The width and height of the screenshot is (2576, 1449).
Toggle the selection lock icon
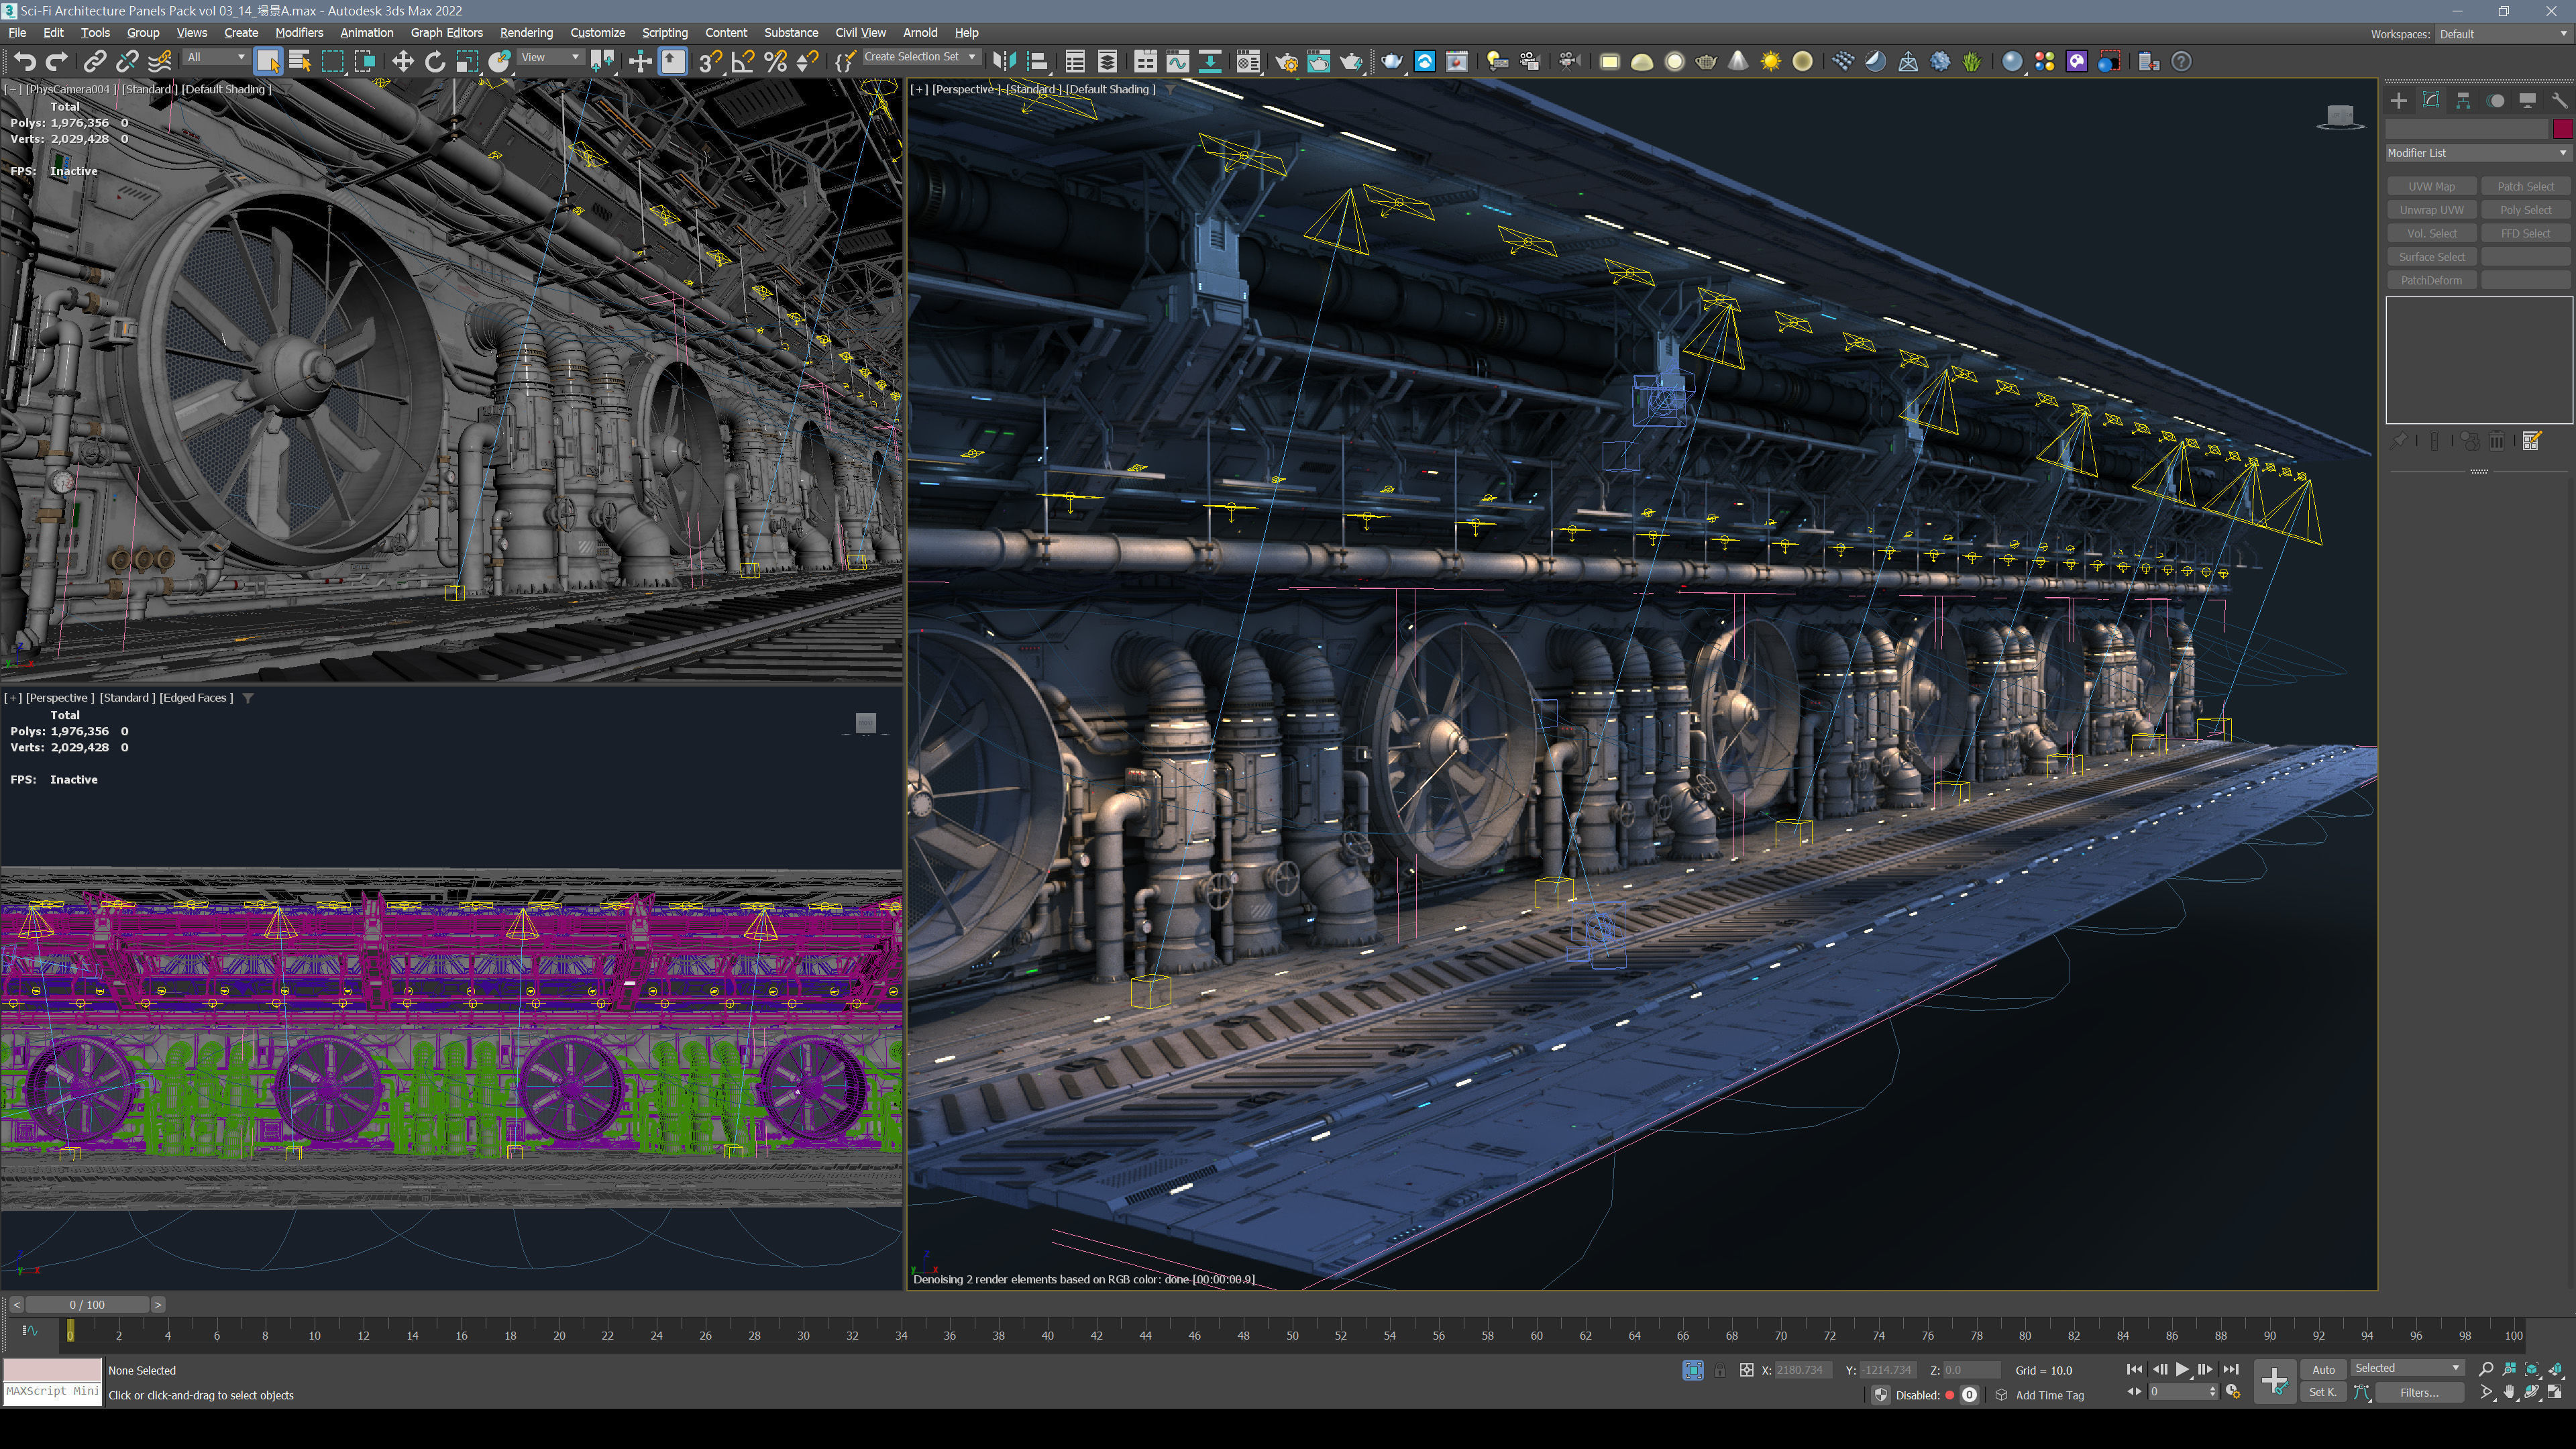(1719, 1370)
